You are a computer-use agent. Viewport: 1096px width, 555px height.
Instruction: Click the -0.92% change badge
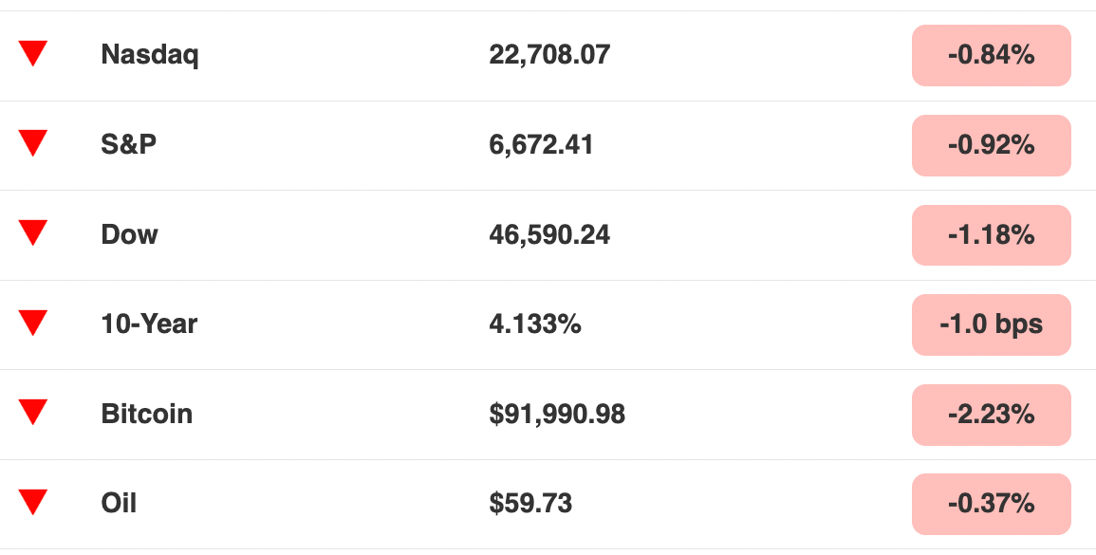[x=992, y=145]
